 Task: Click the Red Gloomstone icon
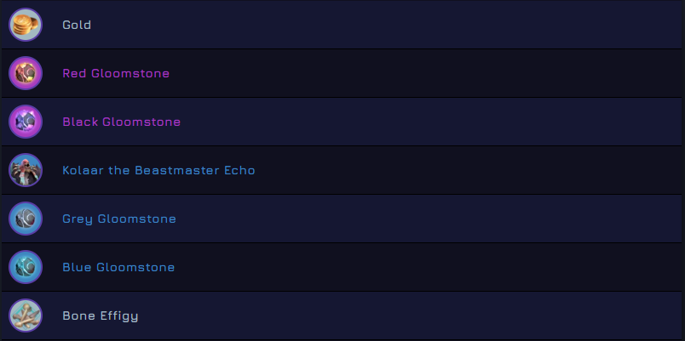[26, 73]
